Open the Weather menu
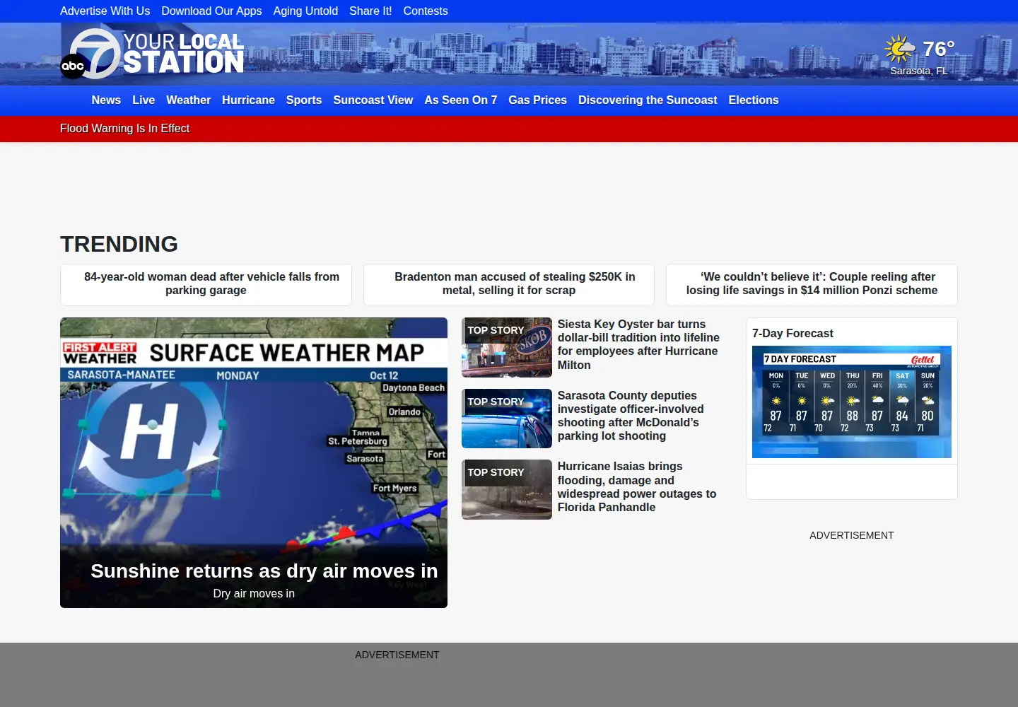The width and height of the screenshot is (1018, 707). point(188,100)
